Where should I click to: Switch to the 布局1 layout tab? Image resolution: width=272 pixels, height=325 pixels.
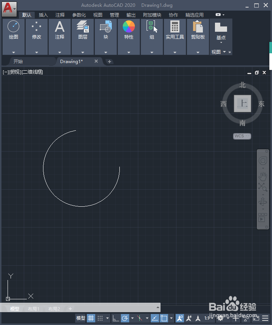(x=34, y=309)
